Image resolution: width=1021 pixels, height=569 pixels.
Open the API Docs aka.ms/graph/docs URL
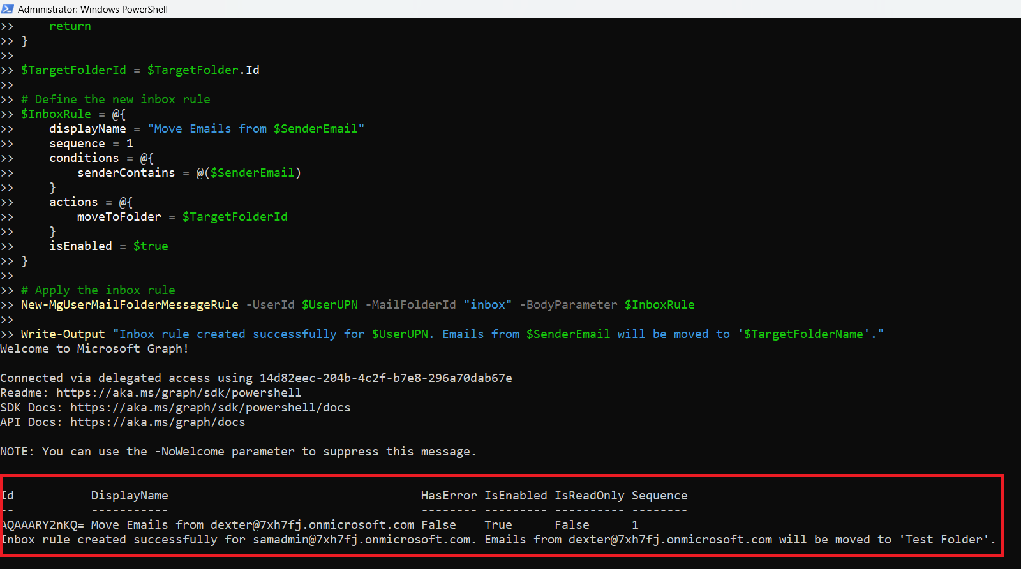click(158, 422)
